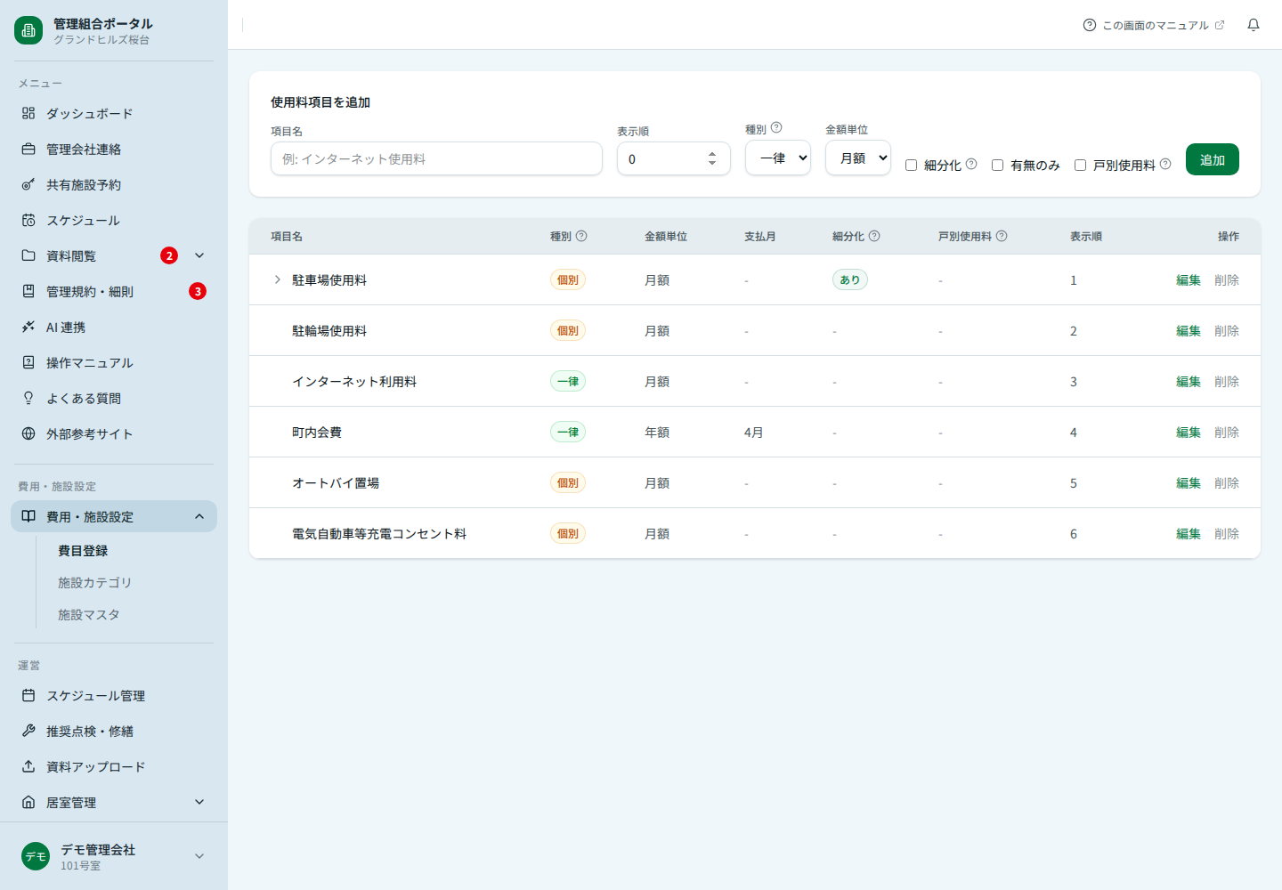Click the 表示順 stepper arrows
Viewport: 1282px width, 890px height.
(712, 158)
